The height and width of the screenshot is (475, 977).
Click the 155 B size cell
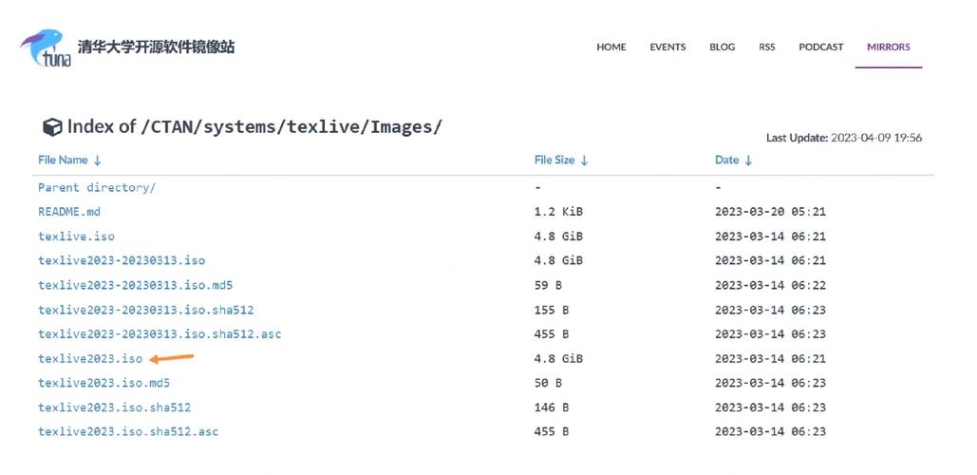[x=552, y=310]
